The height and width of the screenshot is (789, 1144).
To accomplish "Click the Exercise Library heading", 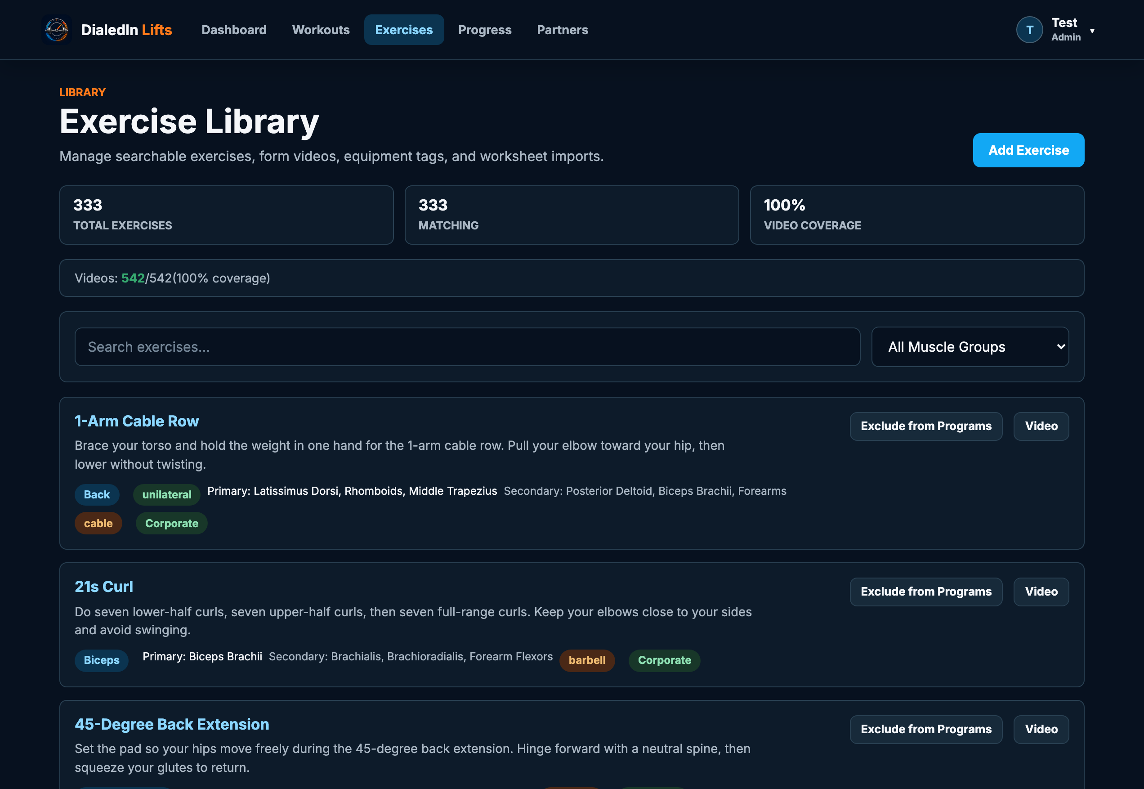I will click(189, 121).
